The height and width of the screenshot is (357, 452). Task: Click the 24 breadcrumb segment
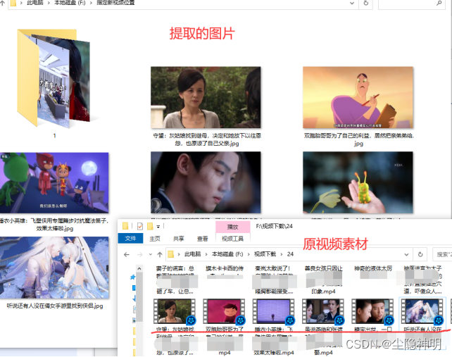[x=290, y=254]
